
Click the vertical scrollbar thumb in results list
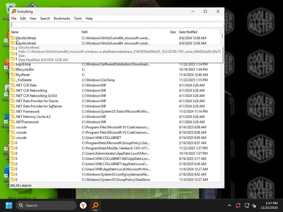(x=222, y=36)
